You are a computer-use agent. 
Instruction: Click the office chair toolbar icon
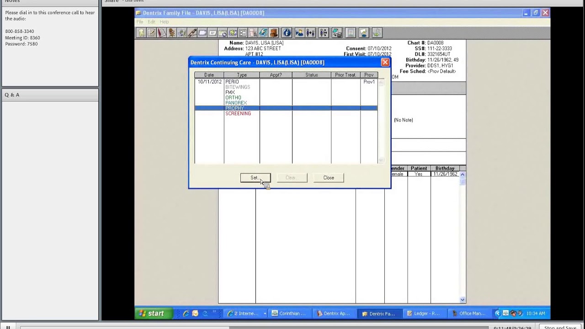coord(171,33)
